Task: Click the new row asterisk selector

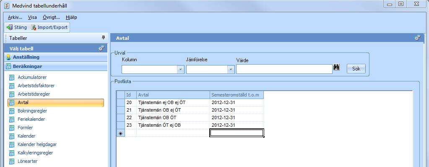Action: click(x=120, y=133)
